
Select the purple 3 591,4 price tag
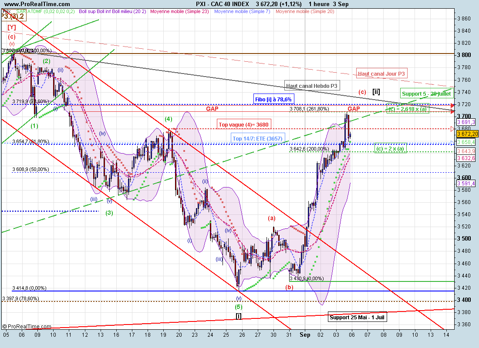pos(466,184)
